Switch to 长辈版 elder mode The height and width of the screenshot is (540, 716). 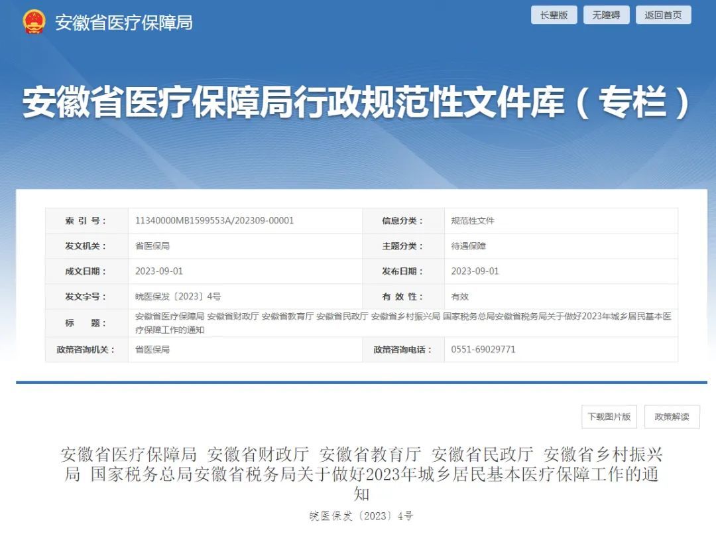point(554,15)
